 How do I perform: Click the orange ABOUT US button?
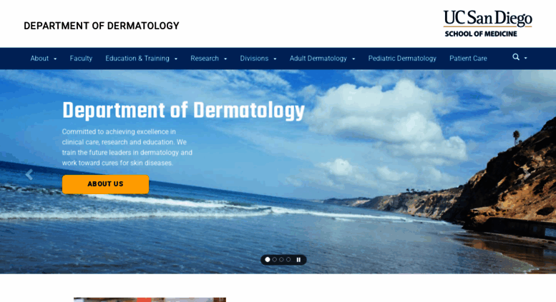pyautogui.click(x=105, y=184)
